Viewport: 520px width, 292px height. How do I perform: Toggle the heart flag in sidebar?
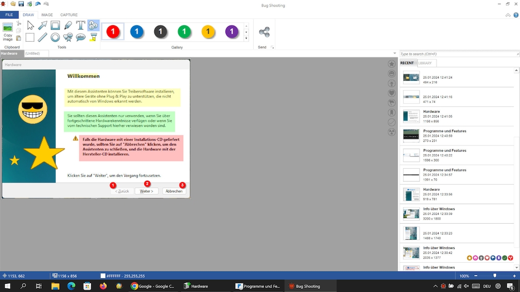click(392, 93)
